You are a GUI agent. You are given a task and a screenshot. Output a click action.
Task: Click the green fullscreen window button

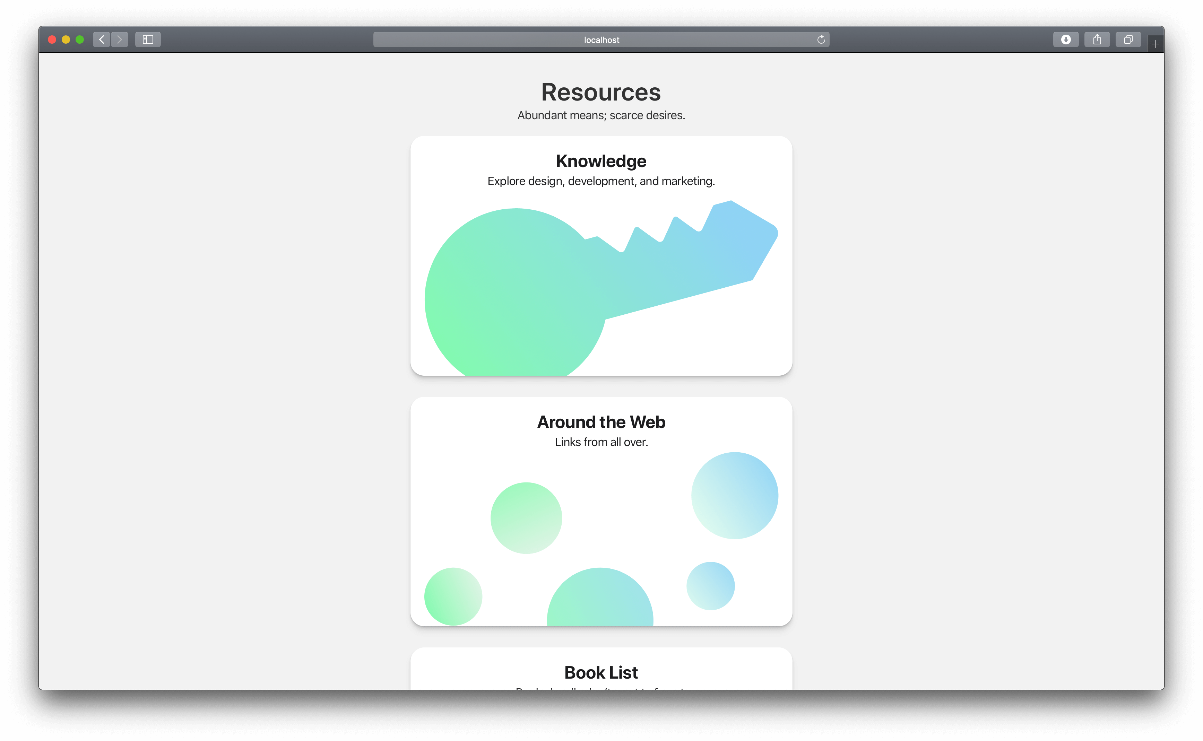click(x=80, y=40)
